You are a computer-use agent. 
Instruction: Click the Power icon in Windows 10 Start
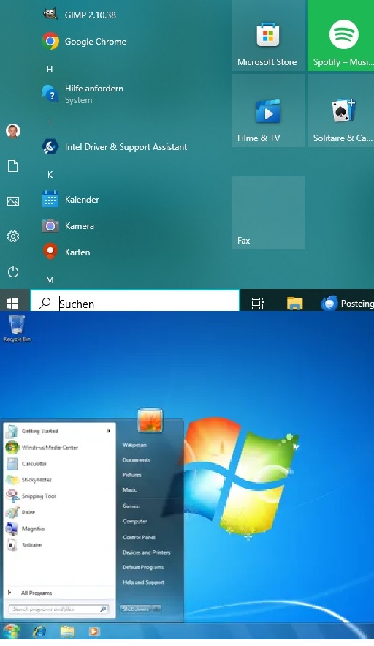click(13, 271)
